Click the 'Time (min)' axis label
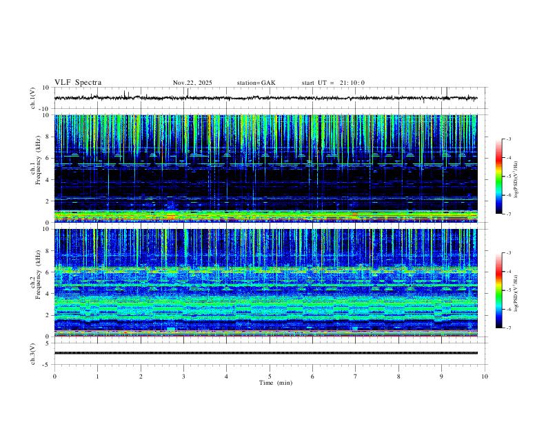The height and width of the screenshot is (422, 546). tap(276, 383)
